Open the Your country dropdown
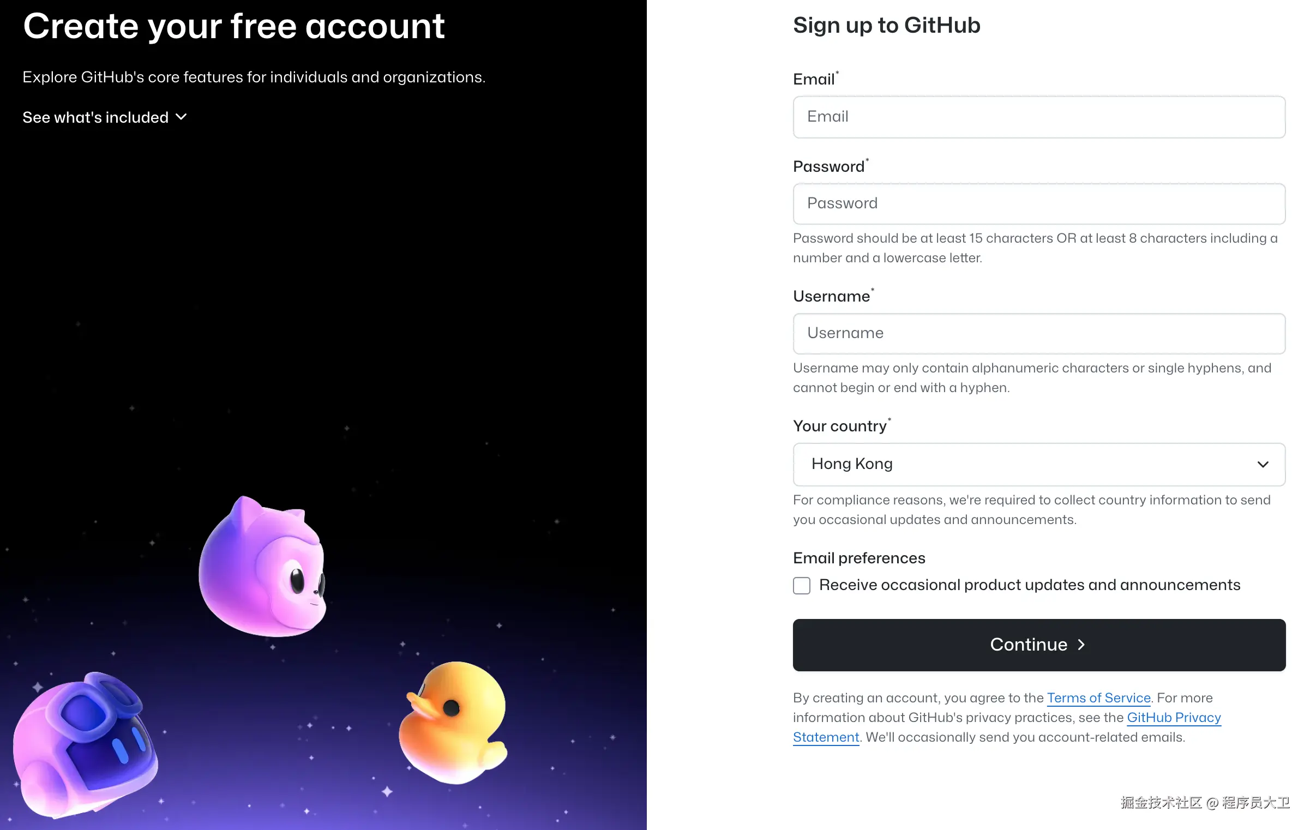 click(1038, 464)
